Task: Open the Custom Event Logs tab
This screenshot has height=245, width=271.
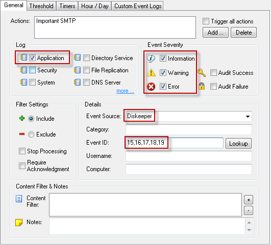Action: pyautogui.click(x=138, y=6)
